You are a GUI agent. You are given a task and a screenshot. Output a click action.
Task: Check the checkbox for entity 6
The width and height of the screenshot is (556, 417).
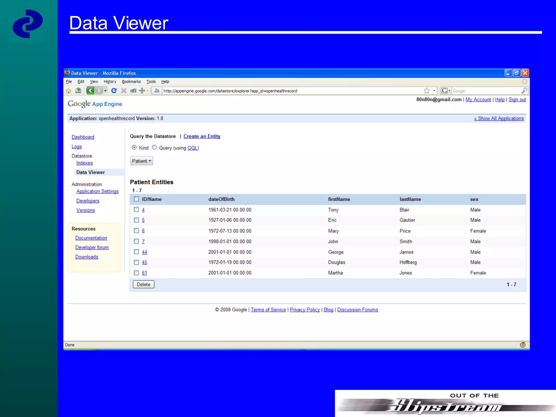pos(136,230)
